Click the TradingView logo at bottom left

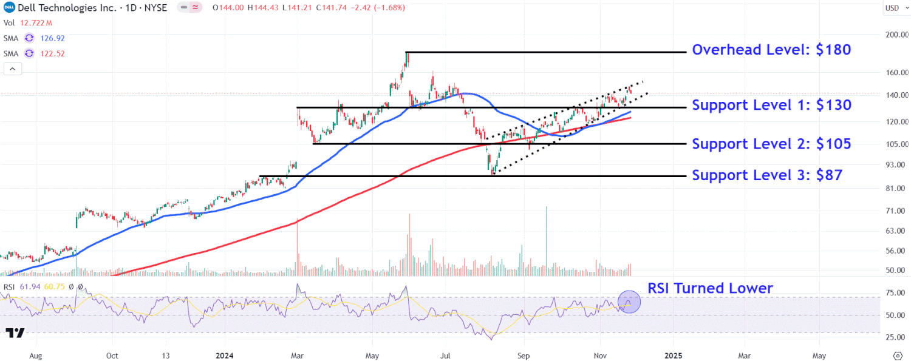tap(15, 332)
